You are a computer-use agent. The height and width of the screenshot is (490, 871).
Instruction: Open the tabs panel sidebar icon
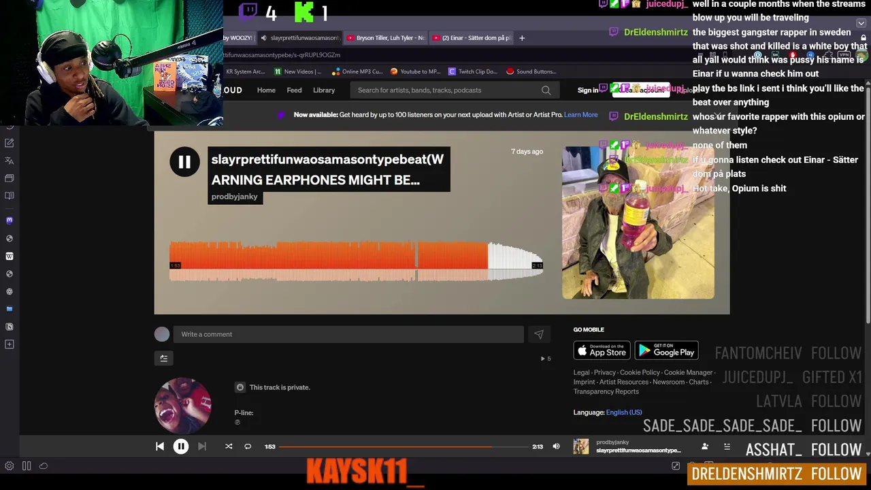pyautogui.click(x=10, y=178)
